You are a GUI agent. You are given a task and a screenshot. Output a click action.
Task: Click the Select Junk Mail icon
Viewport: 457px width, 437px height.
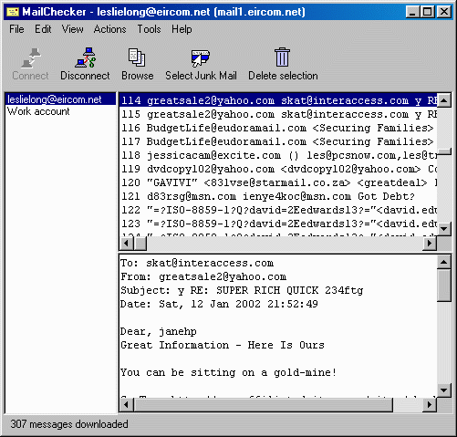click(201, 57)
